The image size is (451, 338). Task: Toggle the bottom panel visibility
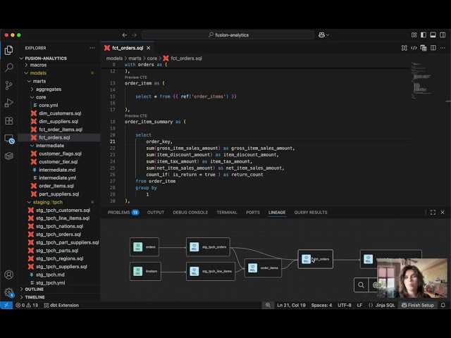(x=433, y=35)
